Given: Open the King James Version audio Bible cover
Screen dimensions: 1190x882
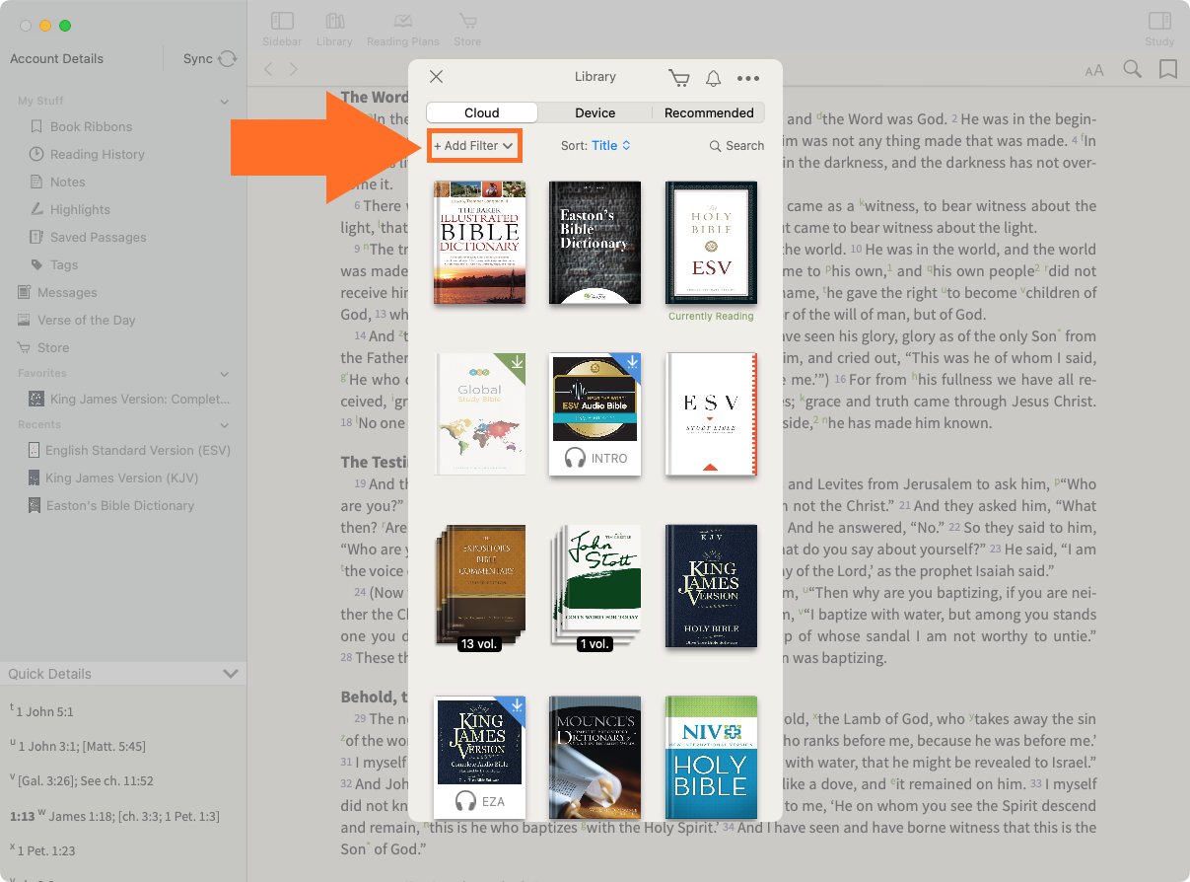Looking at the screenshot, I should [x=479, y=758].
